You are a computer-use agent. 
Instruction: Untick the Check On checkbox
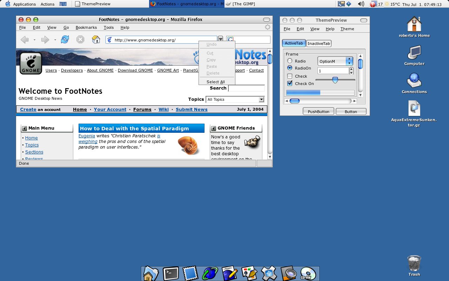290,83
